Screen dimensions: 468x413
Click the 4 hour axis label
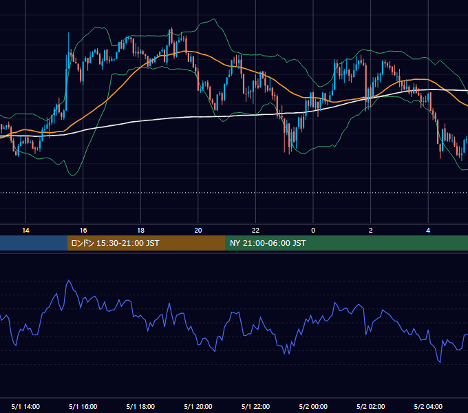[428, 231]
